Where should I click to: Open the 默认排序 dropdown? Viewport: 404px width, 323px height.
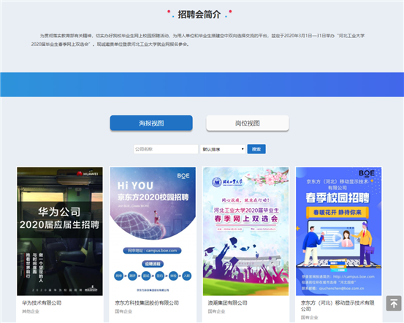(x=223, y=149)
